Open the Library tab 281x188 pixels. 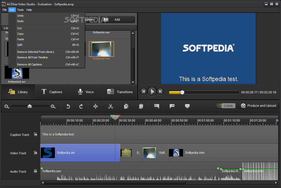point(18,92)
